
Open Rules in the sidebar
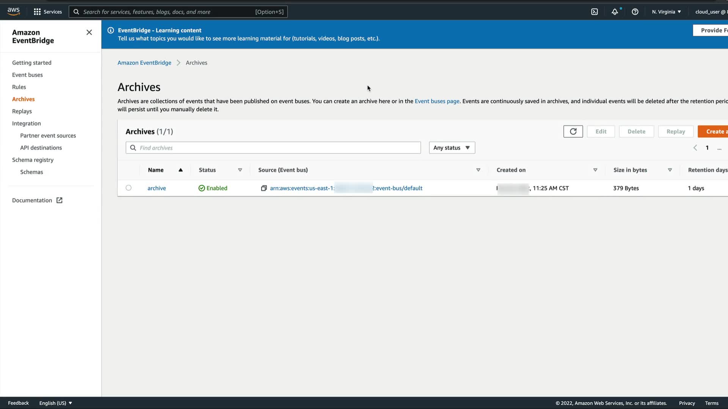[19, 87]
